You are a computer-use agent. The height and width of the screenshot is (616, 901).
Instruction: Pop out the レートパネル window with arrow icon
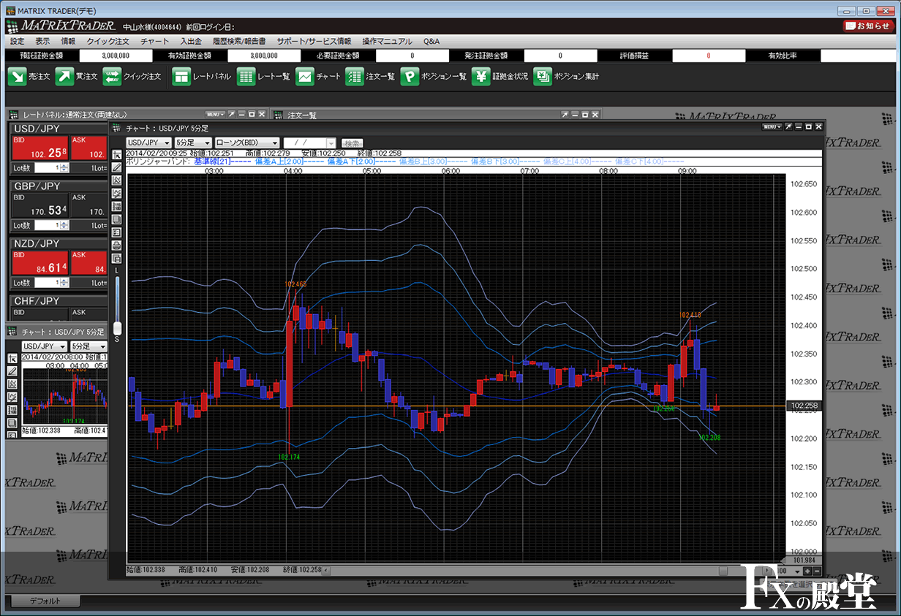(232, 115)
